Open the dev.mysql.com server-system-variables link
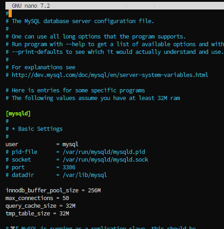 [x=110, y=75]
